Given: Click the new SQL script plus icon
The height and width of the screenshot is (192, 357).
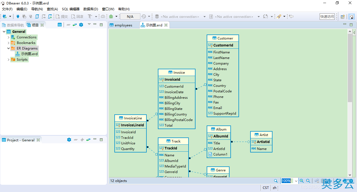Looking at the screenshot, I should pyautogui.click(x=50, y=17).
